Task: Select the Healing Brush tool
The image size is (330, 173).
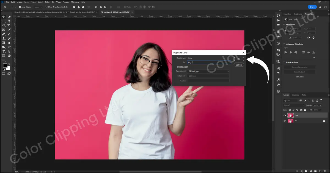Action: coord(4,34)
